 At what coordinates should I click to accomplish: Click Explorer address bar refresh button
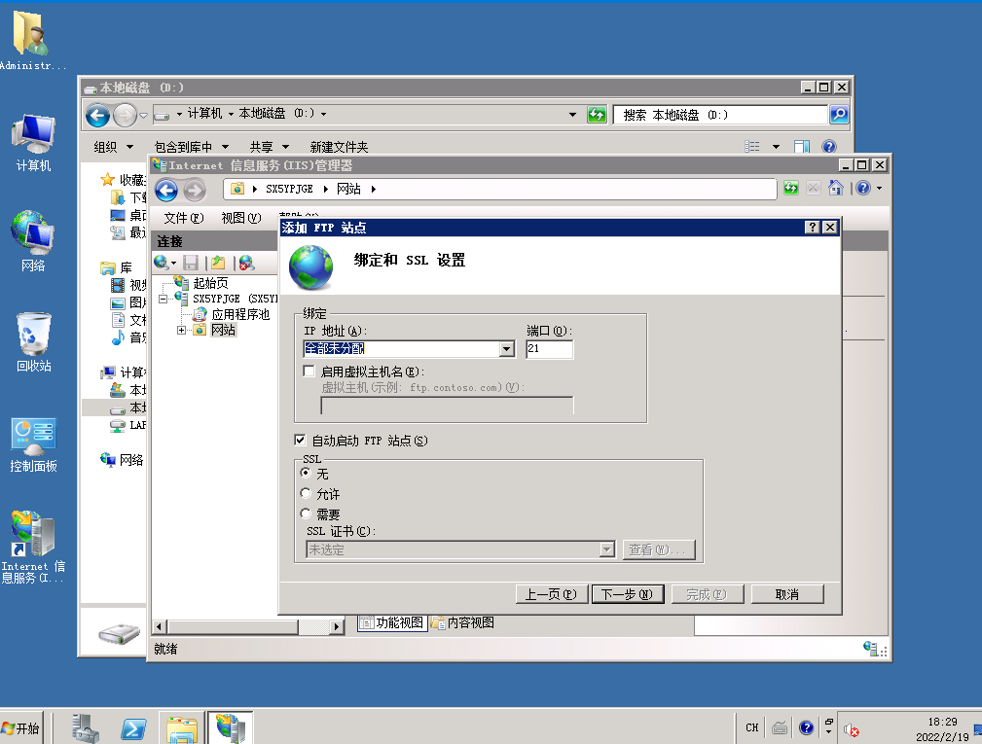pos(597,115)
